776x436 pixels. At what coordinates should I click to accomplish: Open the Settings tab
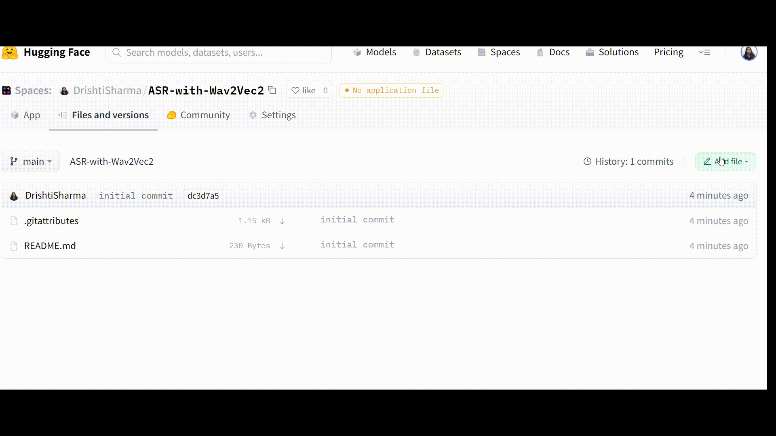pyautogui.click(x=272, y=115)
